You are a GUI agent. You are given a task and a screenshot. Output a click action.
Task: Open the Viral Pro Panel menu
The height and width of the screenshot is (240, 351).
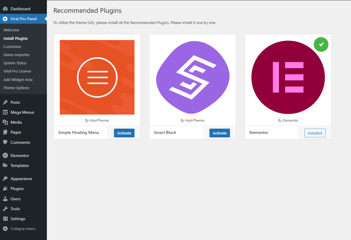[23, 19]
